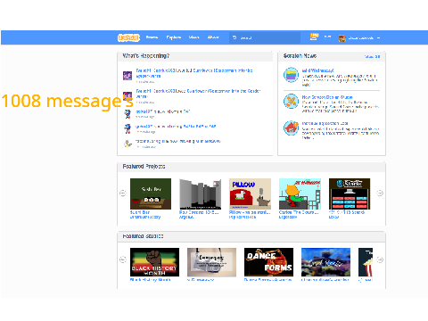Click first purple avatar in What's Happening
Viewport: 428px width, 321px height.
[x=128, y=76]
